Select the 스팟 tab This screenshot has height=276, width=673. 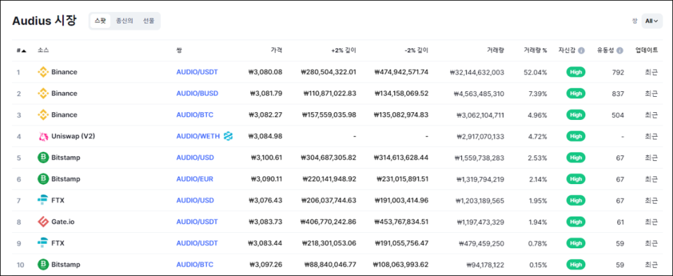100,21
